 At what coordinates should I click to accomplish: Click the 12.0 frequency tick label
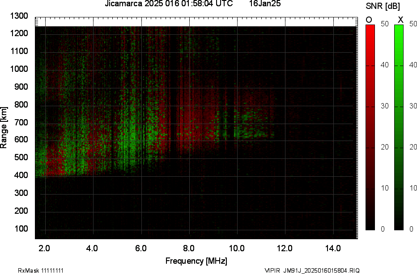click(x=285, y=248)
